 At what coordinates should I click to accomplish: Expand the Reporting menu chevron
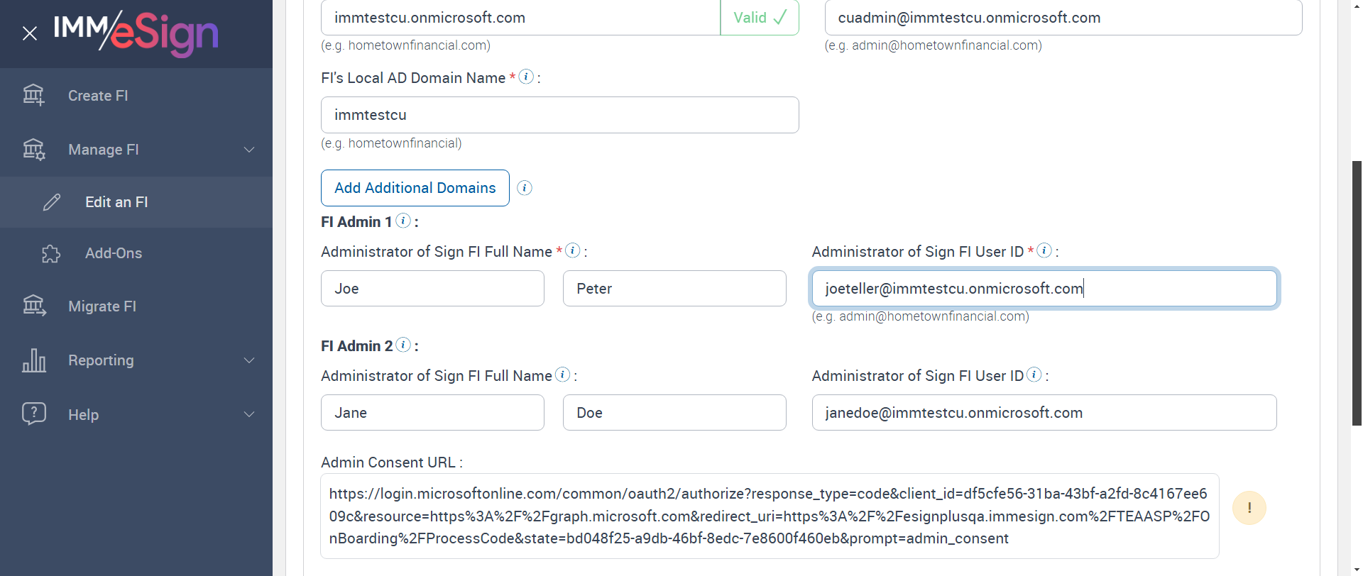(249, 360)
